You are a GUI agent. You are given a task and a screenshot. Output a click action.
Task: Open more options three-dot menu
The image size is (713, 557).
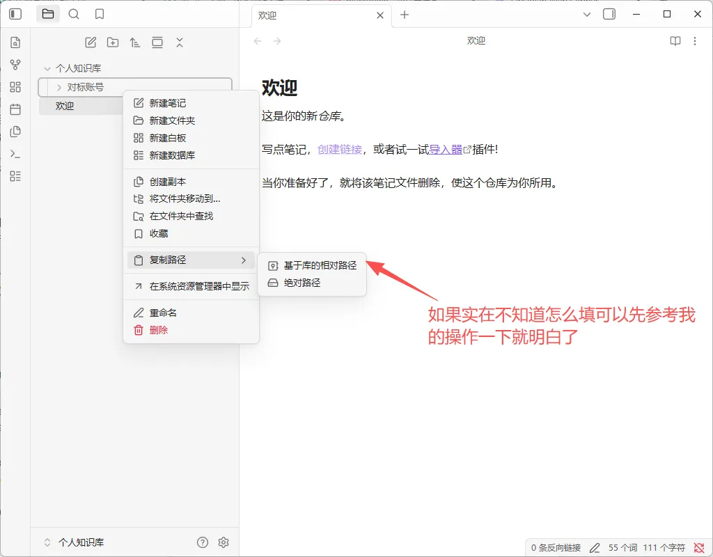coord(695,41)
